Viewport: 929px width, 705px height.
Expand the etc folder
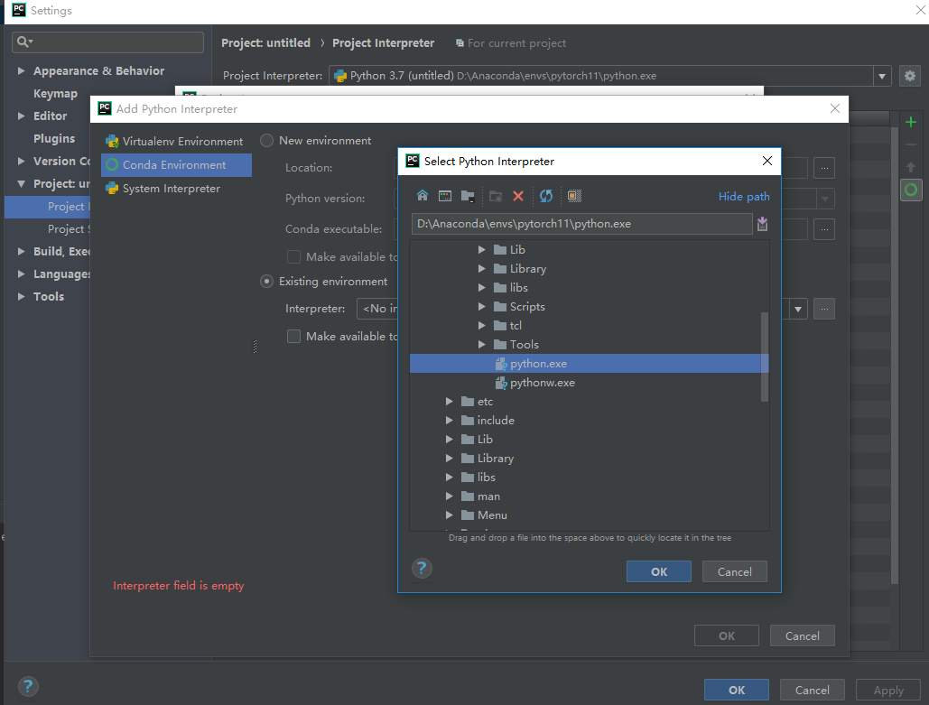point(449,402)
